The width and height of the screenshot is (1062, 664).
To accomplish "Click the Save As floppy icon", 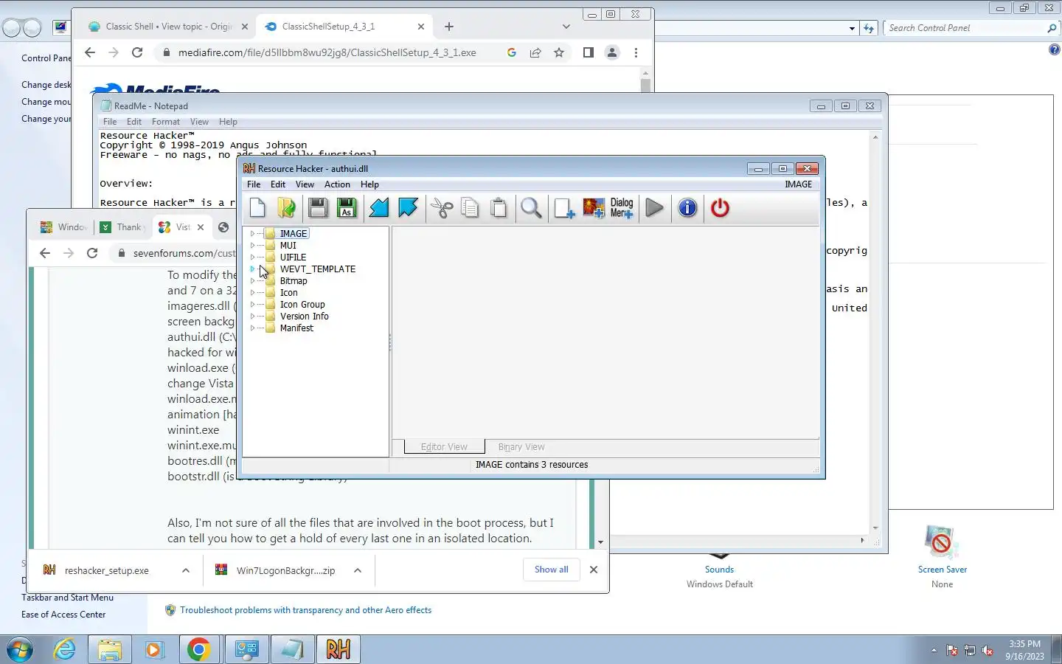I will pos(347,208).
